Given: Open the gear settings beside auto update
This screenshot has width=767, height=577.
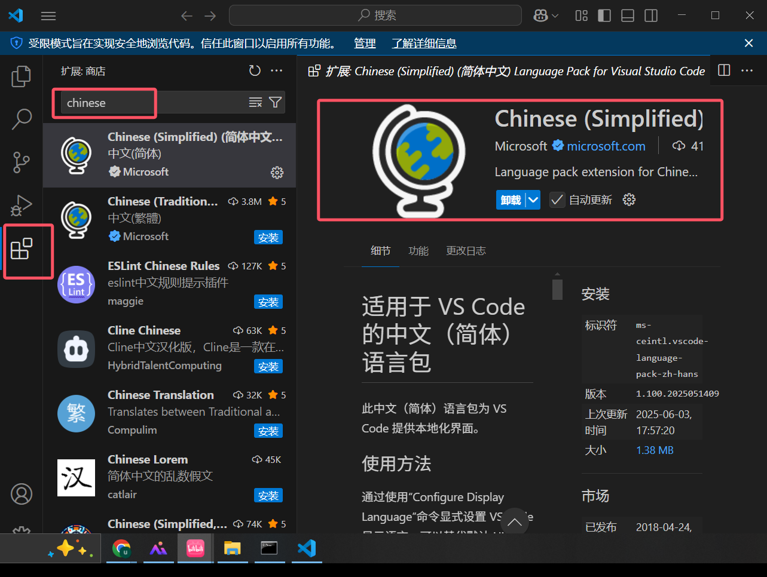Looking at the screenshot, I should pos(629,200).
